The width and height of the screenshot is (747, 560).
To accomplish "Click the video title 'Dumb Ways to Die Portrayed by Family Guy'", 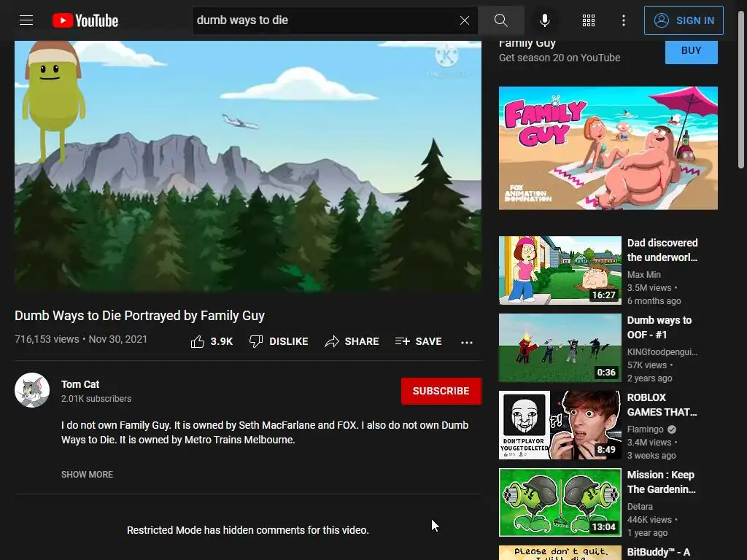I will pyautogui.click(x=139, y=316).
